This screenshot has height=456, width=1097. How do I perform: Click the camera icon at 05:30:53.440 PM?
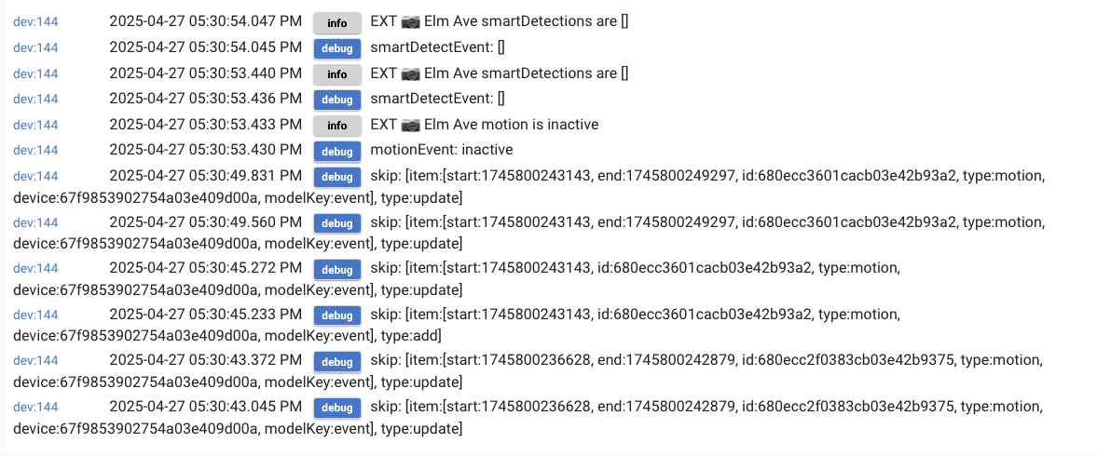pos(411,74)
